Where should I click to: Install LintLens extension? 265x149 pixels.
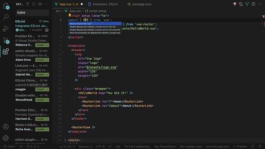[x=40, y=74]
